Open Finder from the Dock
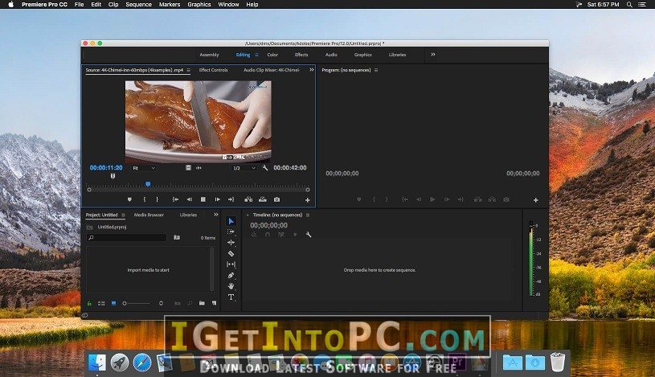This screenshot has width=655, height=377. tap(97, 362)
